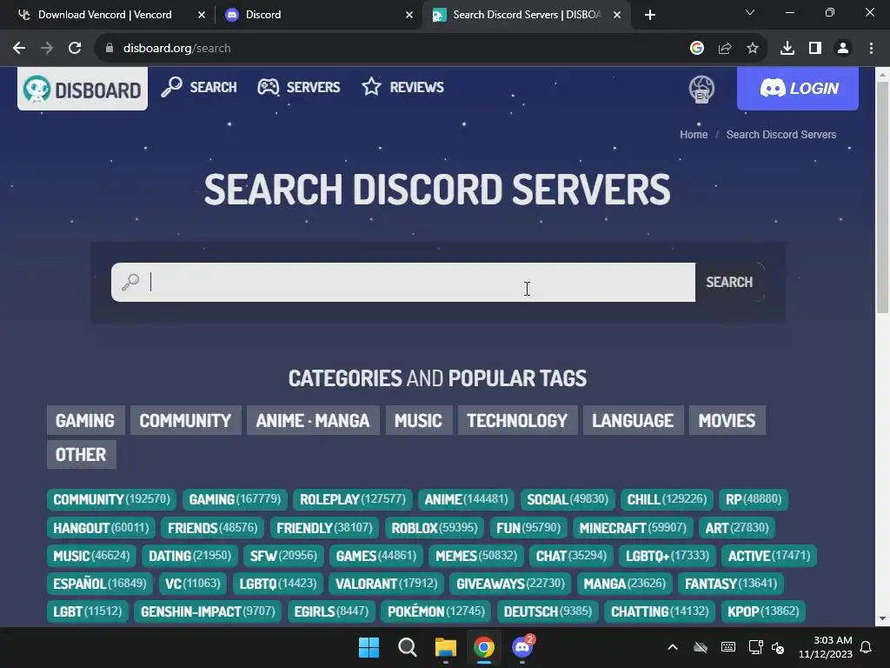
Task: Open GENSHIN-IMPACT (9707) tag
Action: click(x=208, y=611)
